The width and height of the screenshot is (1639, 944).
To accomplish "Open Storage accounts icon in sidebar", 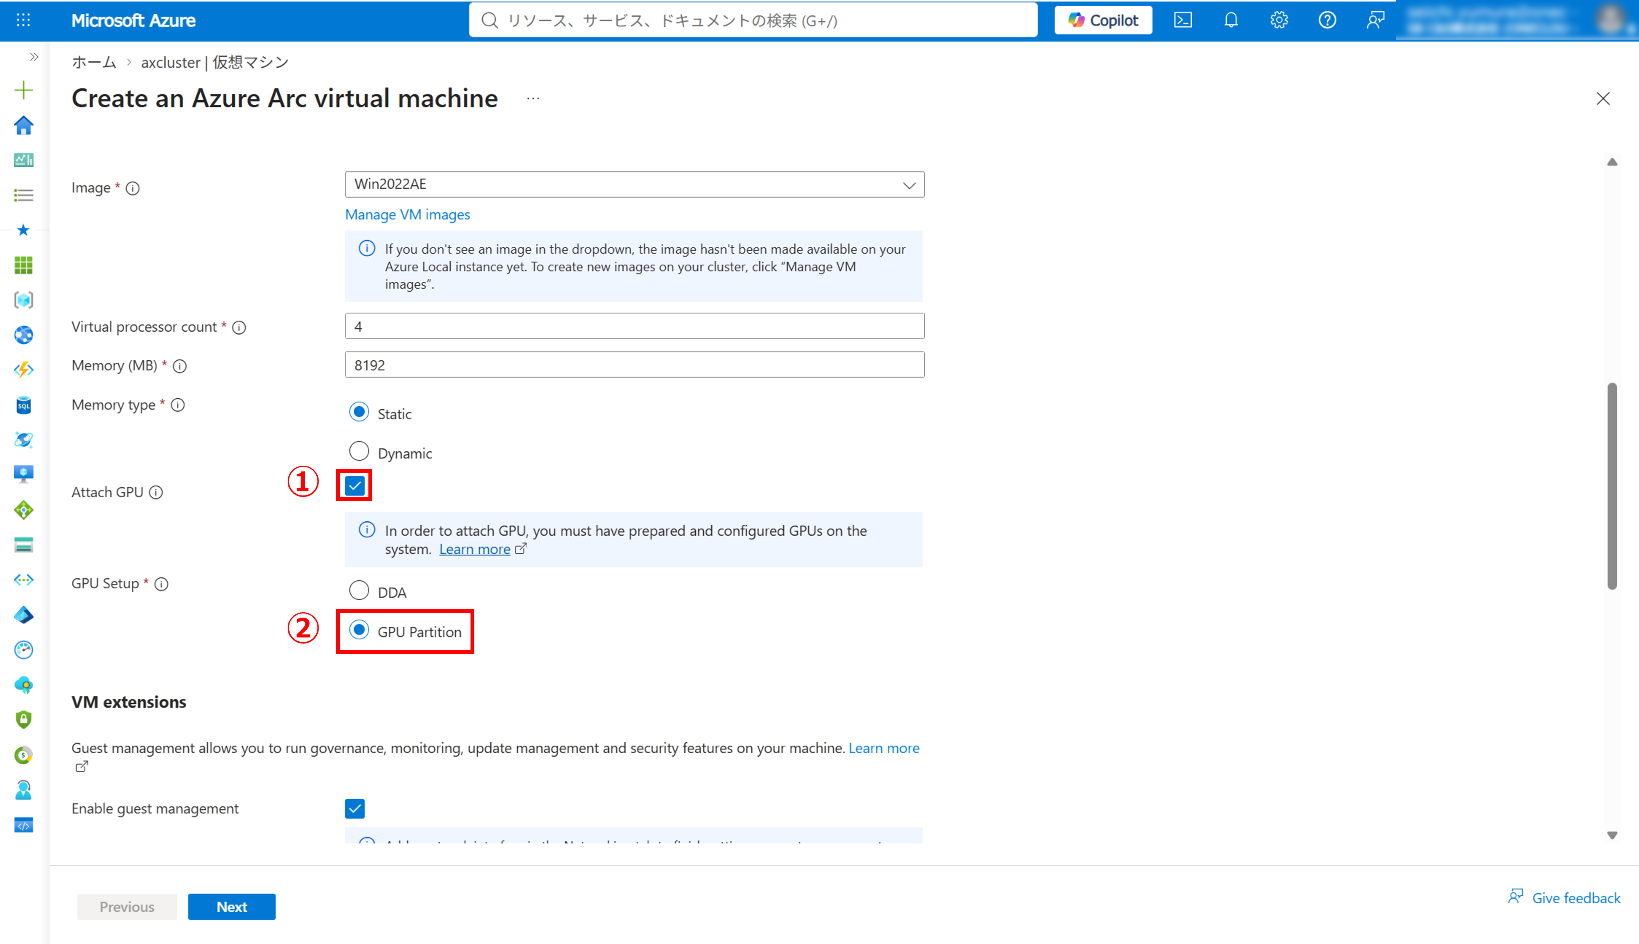I will (23, 545).
